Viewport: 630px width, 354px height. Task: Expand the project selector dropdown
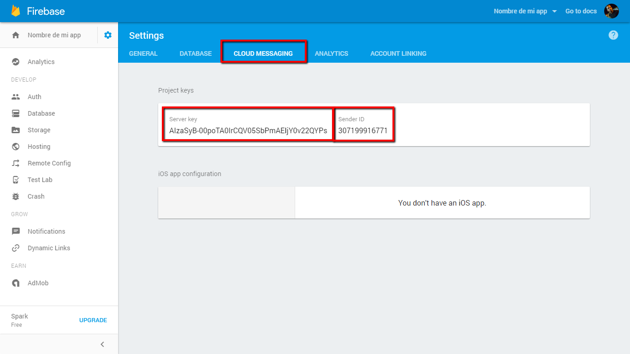526,11
